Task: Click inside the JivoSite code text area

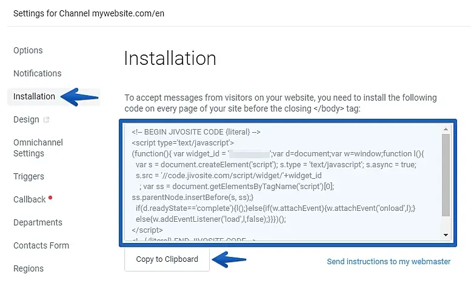Action: coord(284,182)
